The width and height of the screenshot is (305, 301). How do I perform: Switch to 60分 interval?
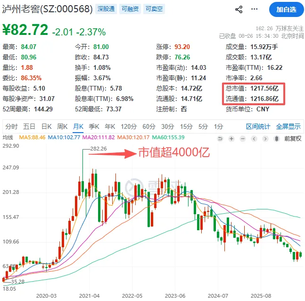tap(149, 126)
